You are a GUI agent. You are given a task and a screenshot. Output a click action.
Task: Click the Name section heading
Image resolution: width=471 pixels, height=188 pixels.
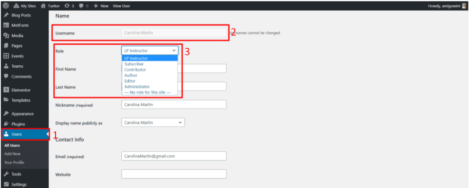[x=62, y=16]
